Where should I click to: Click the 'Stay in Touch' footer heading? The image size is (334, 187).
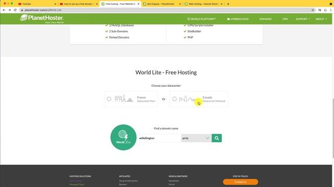pyautogui.click(x=240, y=176)
